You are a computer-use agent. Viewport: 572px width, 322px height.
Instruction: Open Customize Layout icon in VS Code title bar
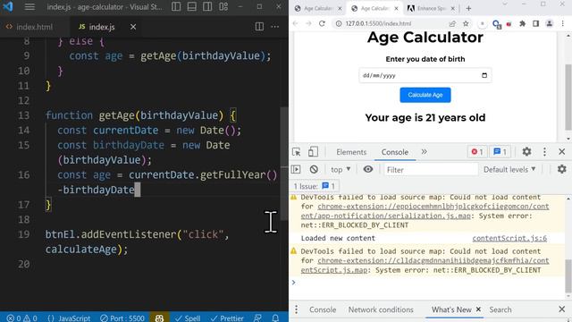coord(223,6)
